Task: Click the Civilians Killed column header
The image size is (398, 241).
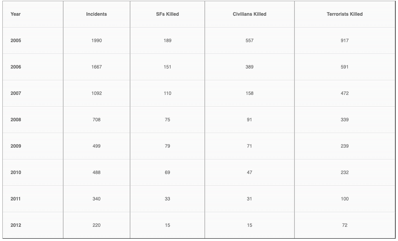Action: click(x=249, y=14)
